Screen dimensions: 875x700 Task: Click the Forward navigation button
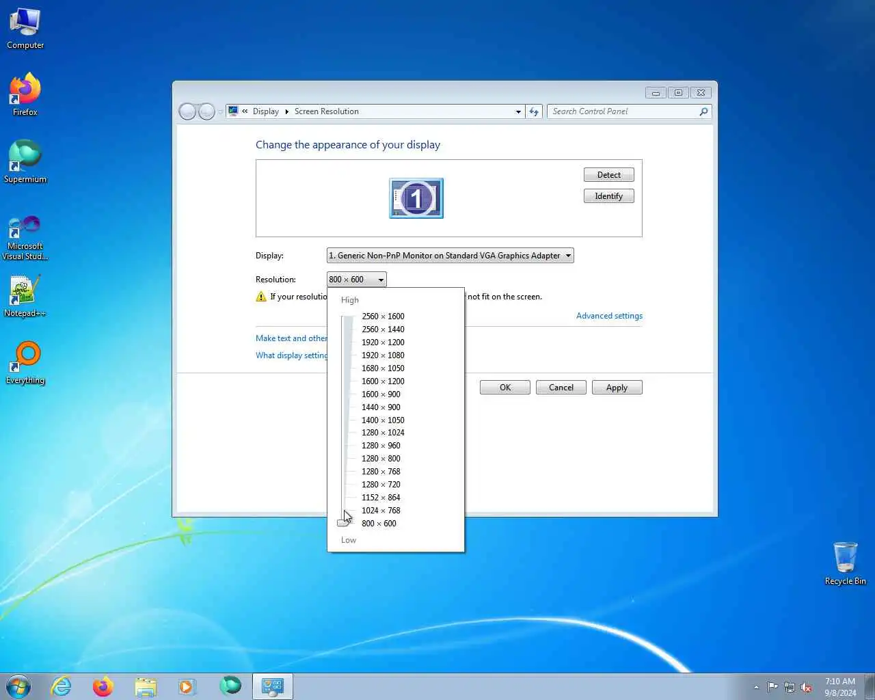[x=206, y=111]
